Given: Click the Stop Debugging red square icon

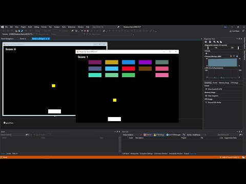Looking at the screenshot, I should pyautogui.click(x=85, y=31).
